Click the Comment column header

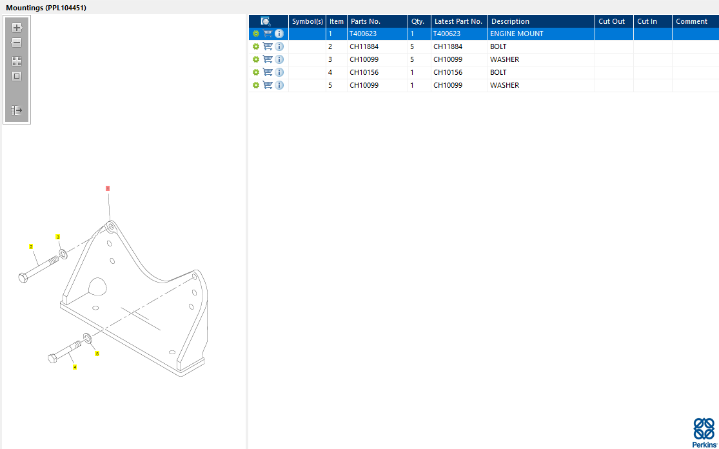click(695, 21)
